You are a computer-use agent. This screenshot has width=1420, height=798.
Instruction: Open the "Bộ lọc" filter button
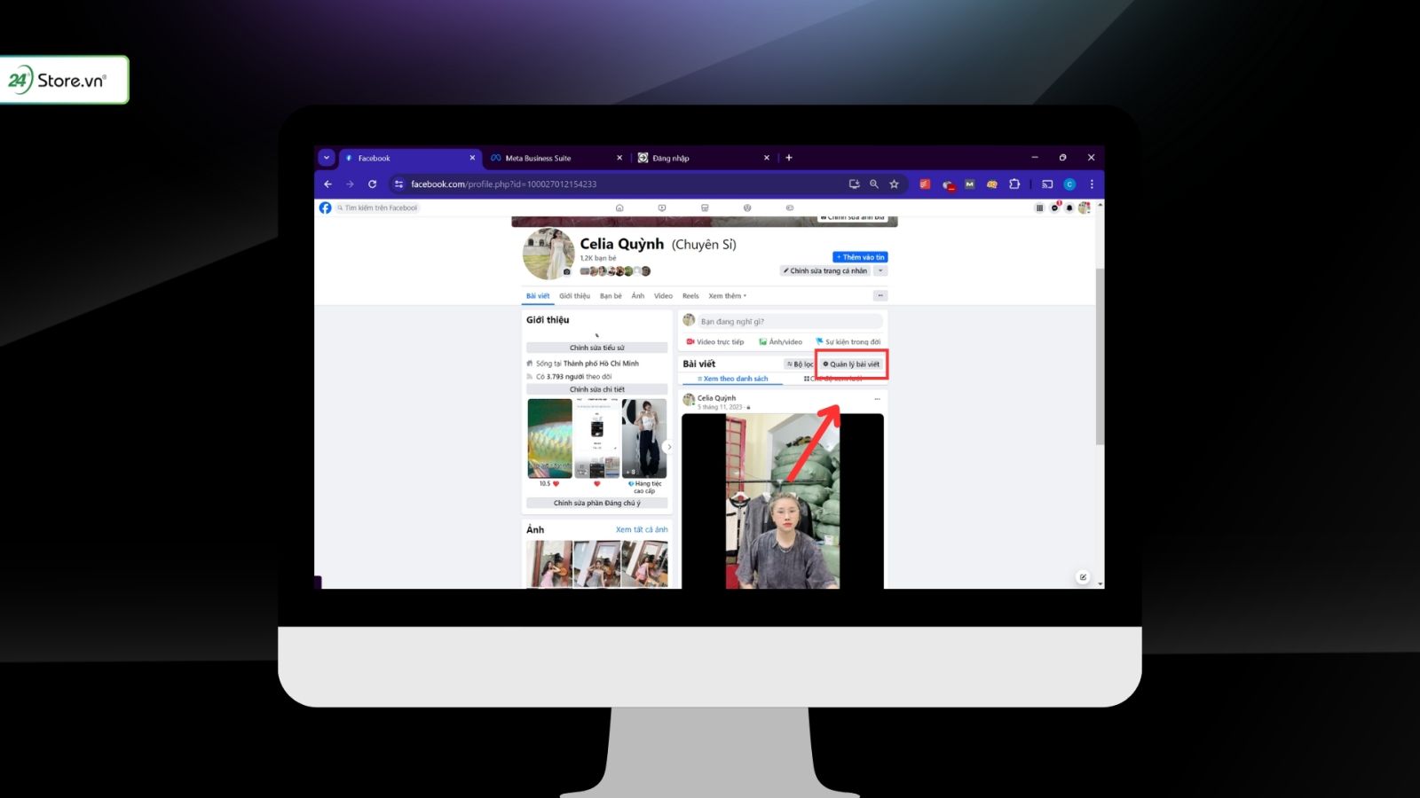pos(800,364)
